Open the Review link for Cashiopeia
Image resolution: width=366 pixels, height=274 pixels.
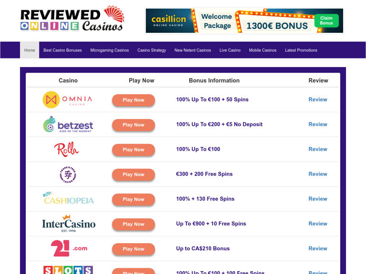coord(317,199)
